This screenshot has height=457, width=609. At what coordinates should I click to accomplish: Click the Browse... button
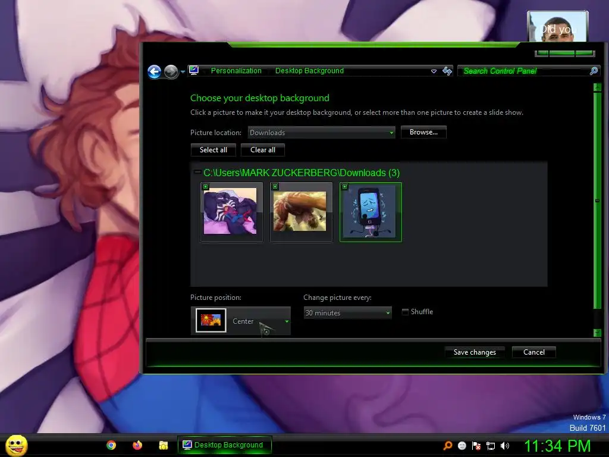tap(423, 132)
